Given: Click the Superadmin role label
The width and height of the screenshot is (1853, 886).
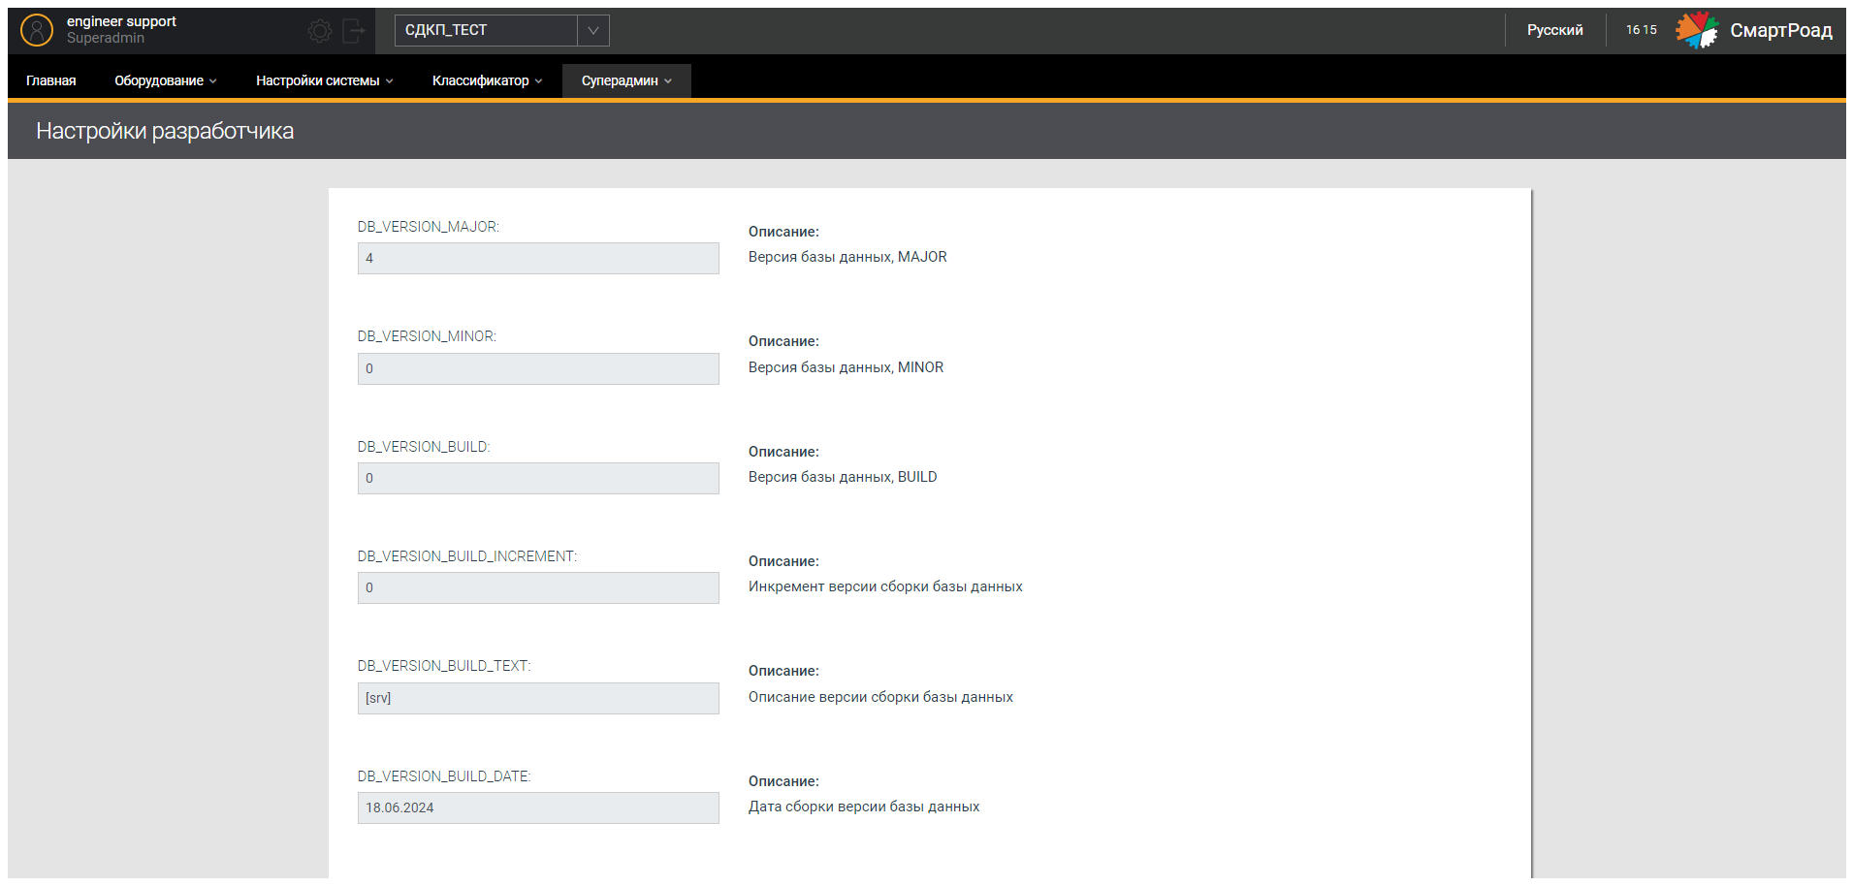Looking at the screenshot, I should (106, 38).
